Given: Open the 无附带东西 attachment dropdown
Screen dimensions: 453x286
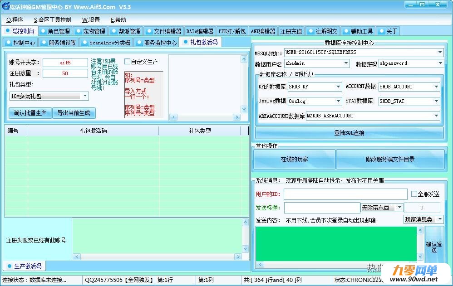Looking at the screenshot, I should [399, 207].
